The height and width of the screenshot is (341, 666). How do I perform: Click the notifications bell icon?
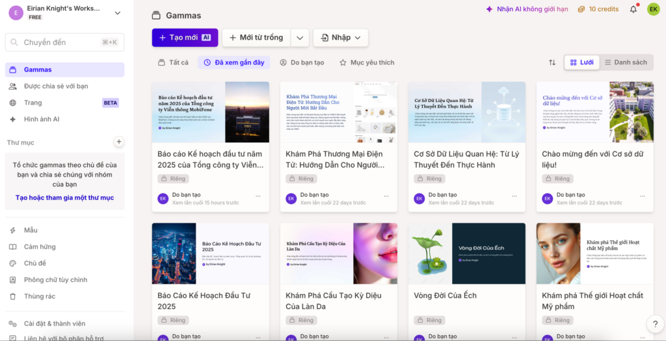633,9
